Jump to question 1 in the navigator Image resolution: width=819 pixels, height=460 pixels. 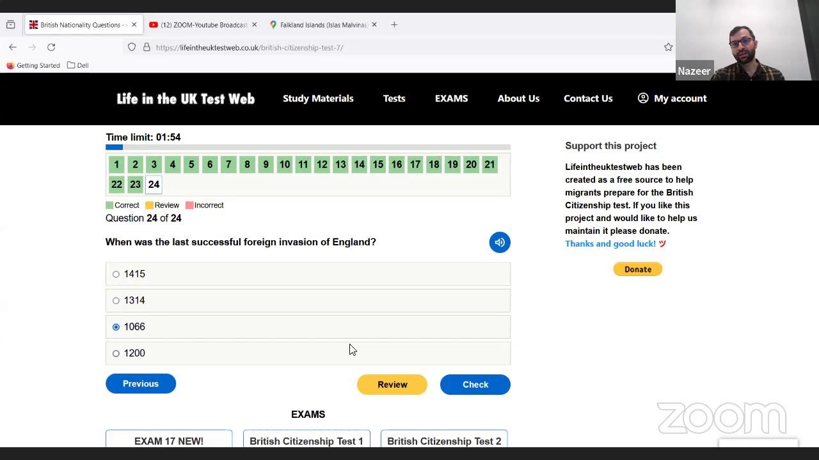(x=116, y=165)
